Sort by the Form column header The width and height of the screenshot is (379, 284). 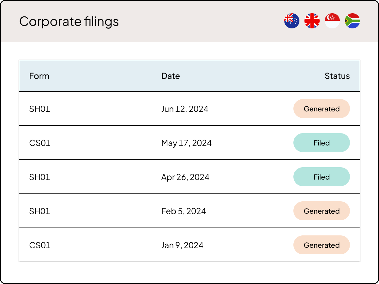(39, 76)
